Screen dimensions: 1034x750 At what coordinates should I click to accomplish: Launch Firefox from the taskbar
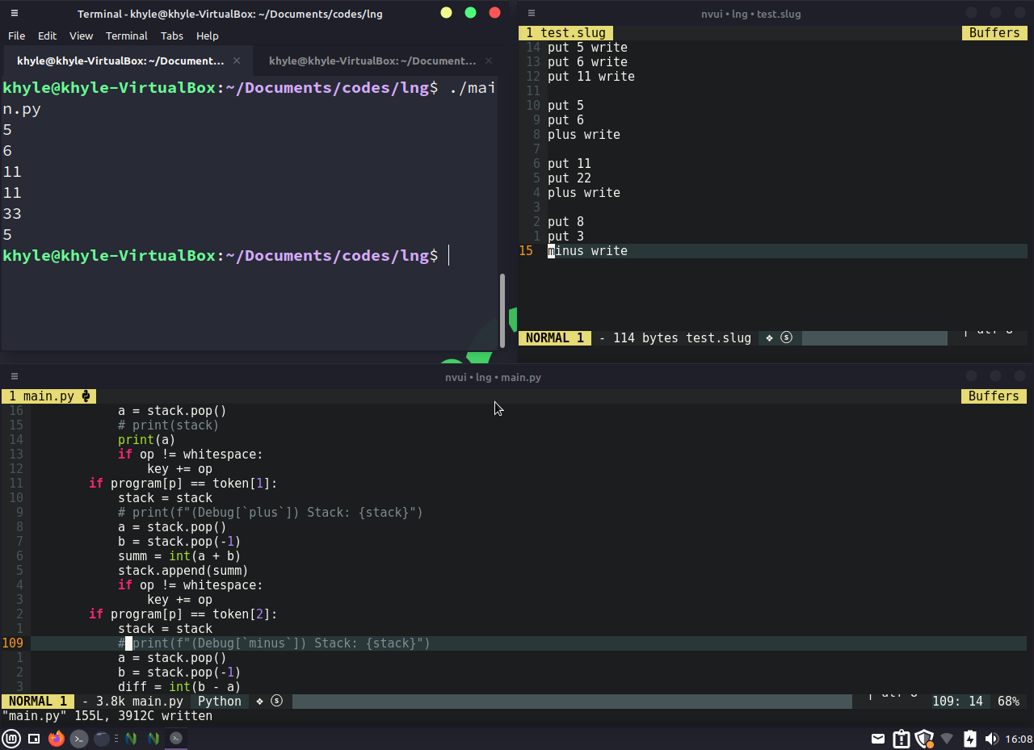pyautogui.click(x=56, y=738)
